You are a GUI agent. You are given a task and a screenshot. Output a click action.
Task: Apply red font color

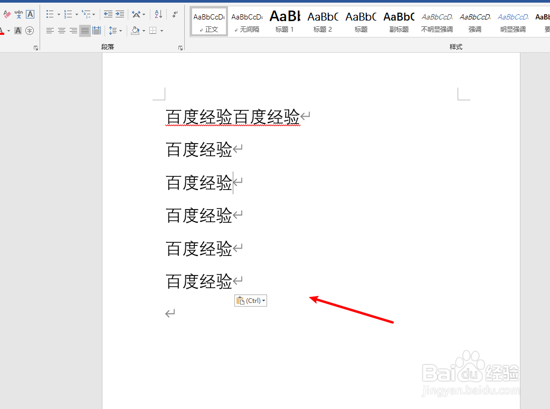[2, 31]
